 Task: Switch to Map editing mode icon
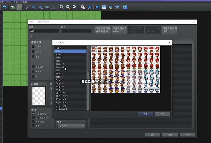coord(13,7)
